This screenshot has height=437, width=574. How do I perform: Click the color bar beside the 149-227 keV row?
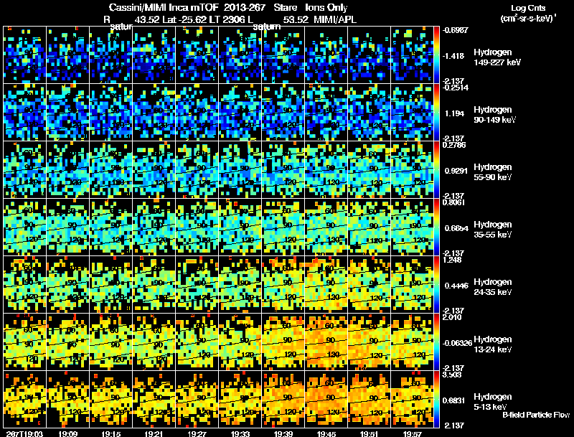436,55
